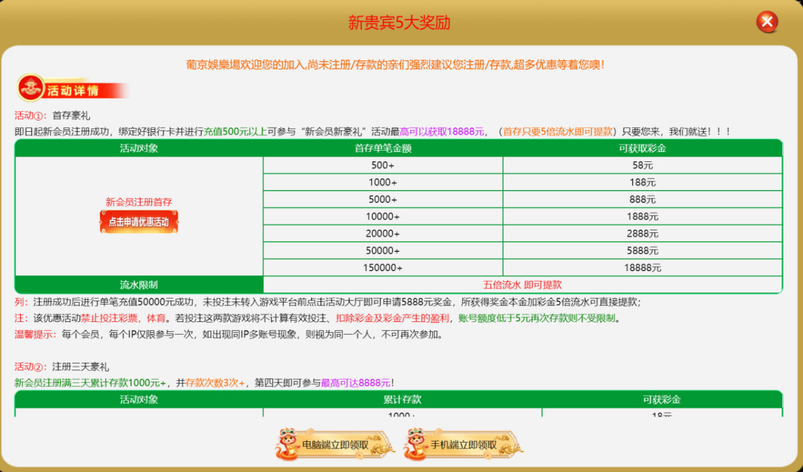Click the 888元 bonus cell

click(642, 200)
